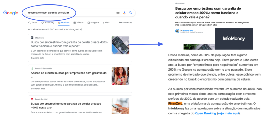Open author link Giovanna Sutto
Screen dimensions: 270x122
pyautogui.click(x=187, y=30)
